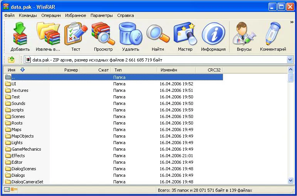Open the Комментарий comment tool

(x=273, y=33)
